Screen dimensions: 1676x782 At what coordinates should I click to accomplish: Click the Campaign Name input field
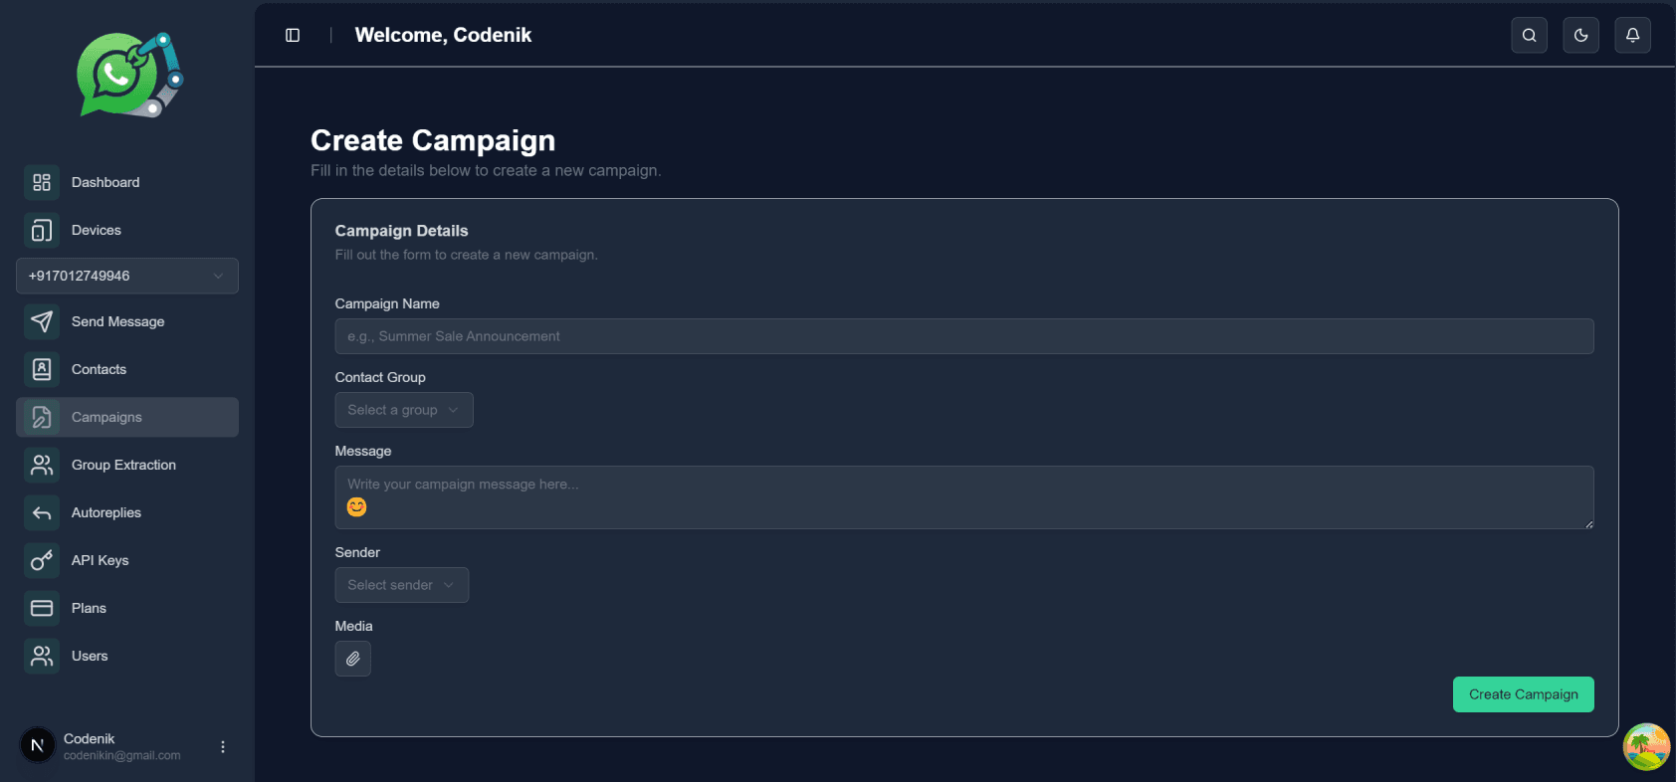point(963,336)
